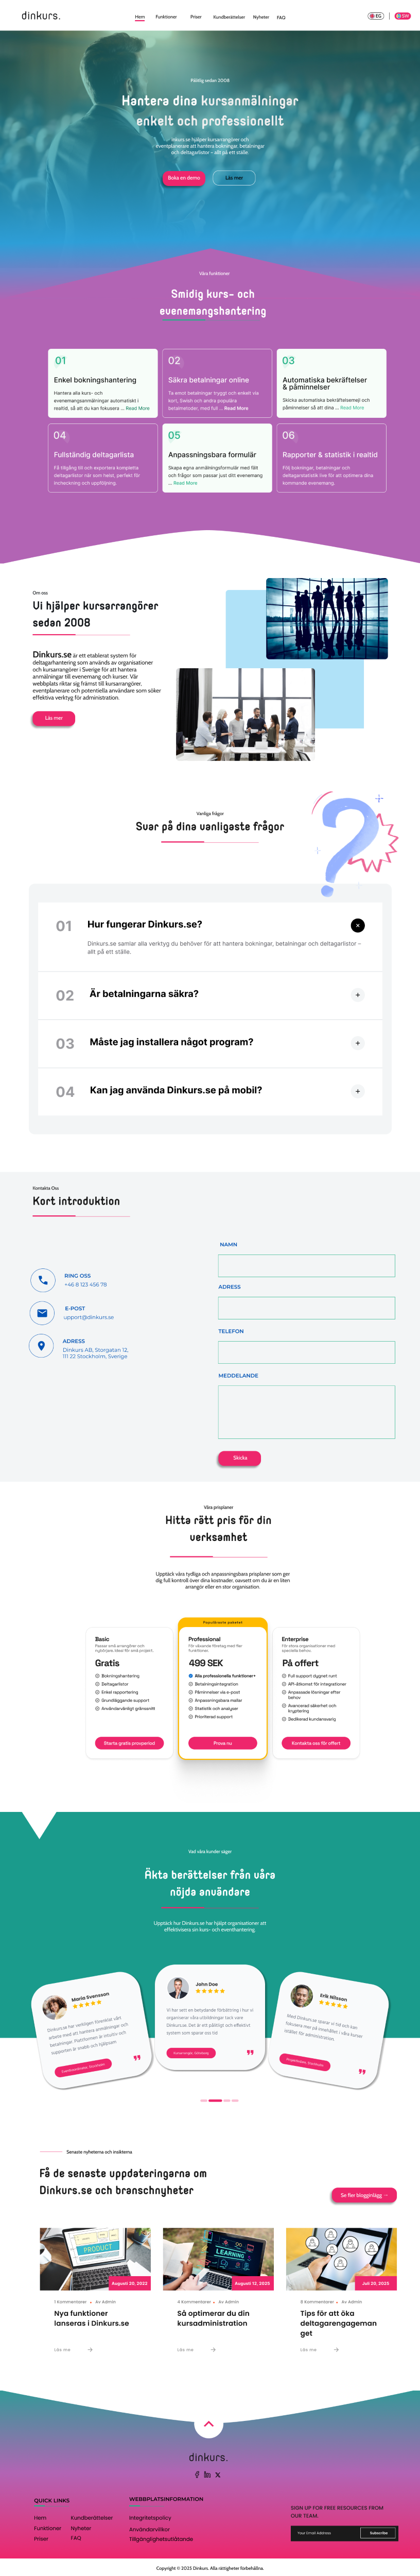Click the envelope e-mail icon

[42, 1312]
